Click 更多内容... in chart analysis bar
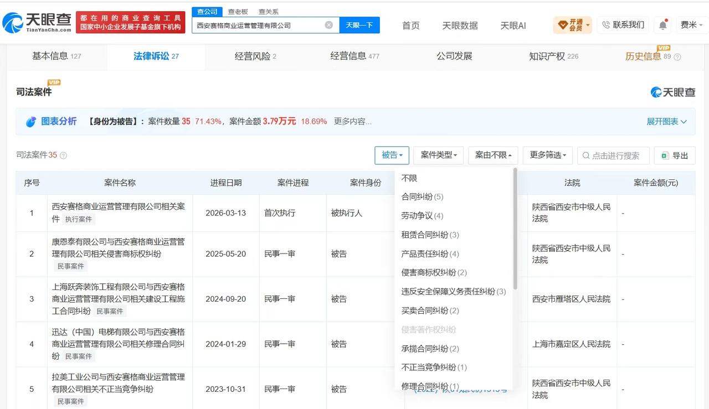This screenshot has width=709, height=409. (x=353, y=122)
